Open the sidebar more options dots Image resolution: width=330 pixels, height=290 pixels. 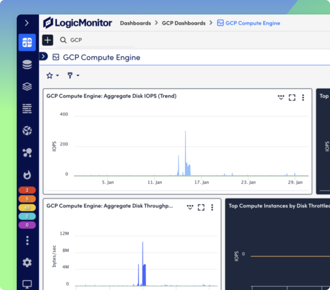point(27,241)
